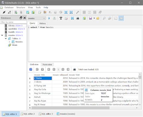
Task: Rollback grid changes with the X icon
Action: click(43, 69)
